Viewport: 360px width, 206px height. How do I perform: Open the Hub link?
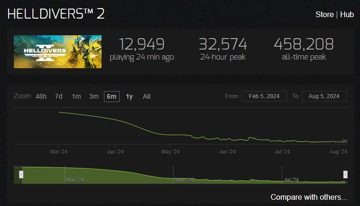(347, 14)
